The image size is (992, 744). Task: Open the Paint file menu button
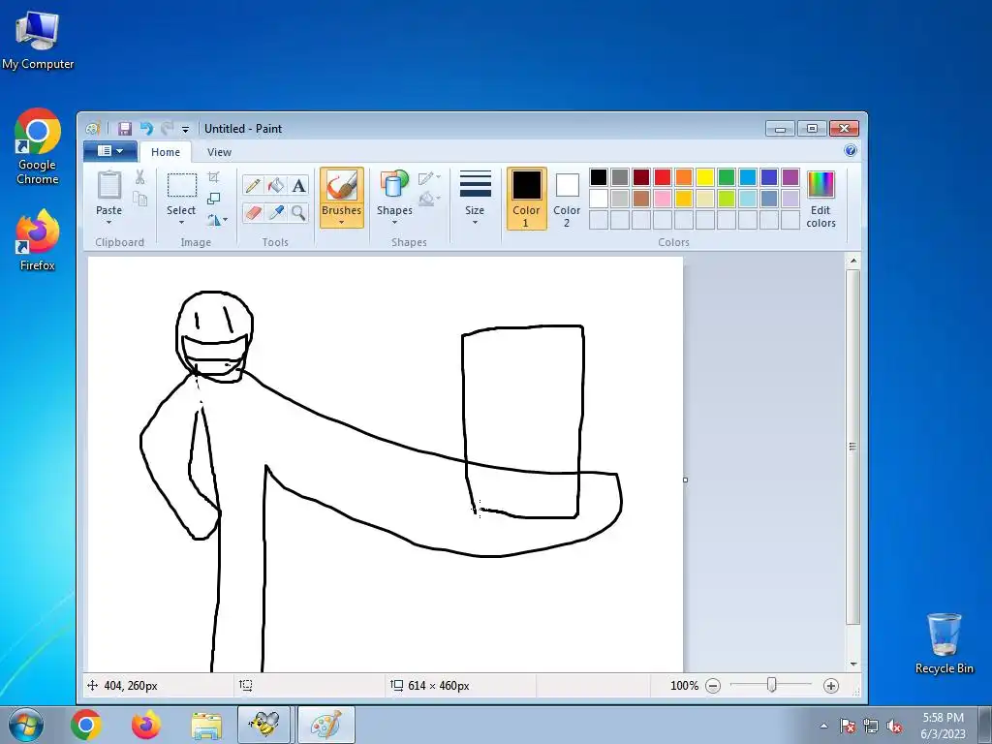[110, 150]
